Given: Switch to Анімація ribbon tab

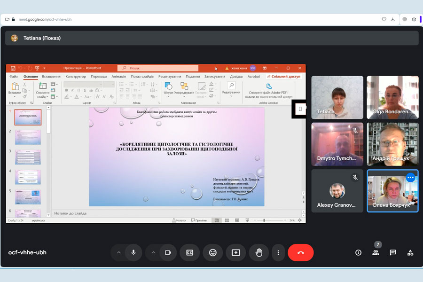Looking at the screenshot, I should tap(119, 76).
